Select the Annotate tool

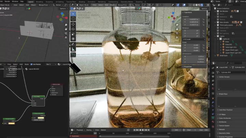(x=73, y=45)
